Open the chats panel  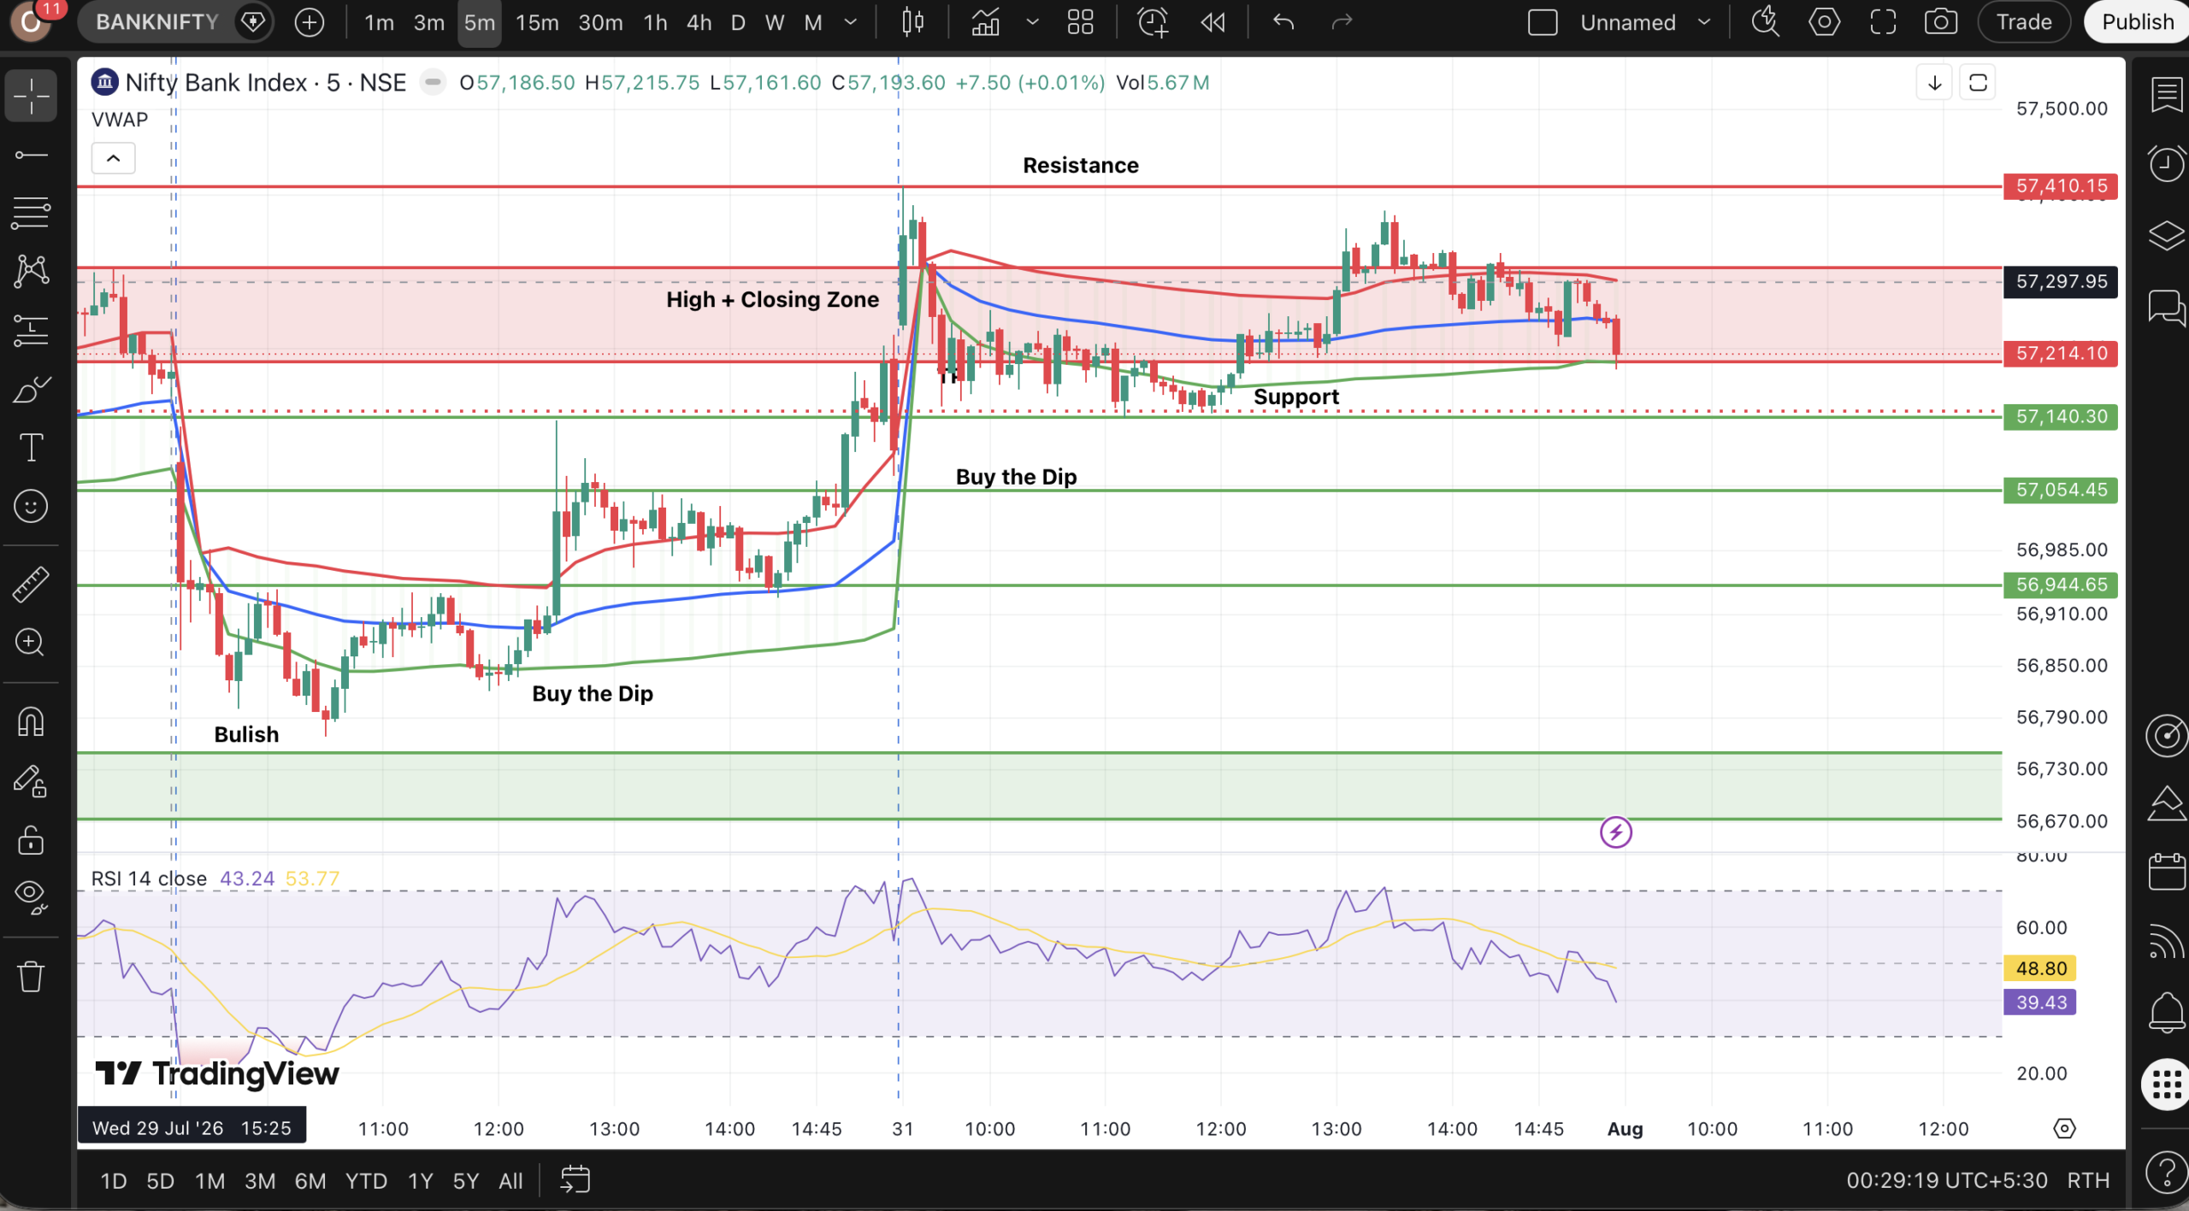(x=2166, y=307)
